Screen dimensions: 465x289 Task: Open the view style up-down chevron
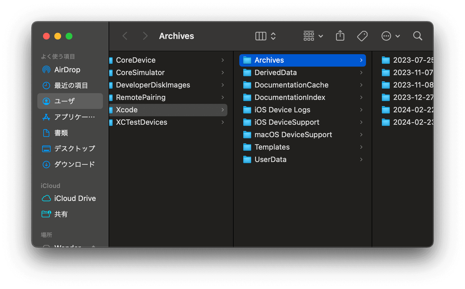[273, 36]
